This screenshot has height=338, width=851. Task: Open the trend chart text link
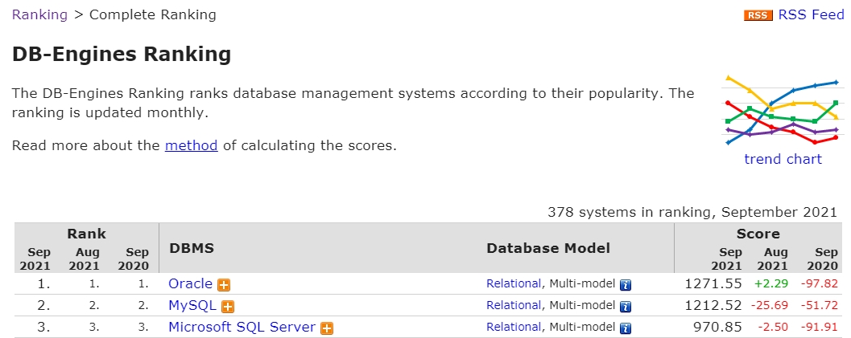point(783,159)
